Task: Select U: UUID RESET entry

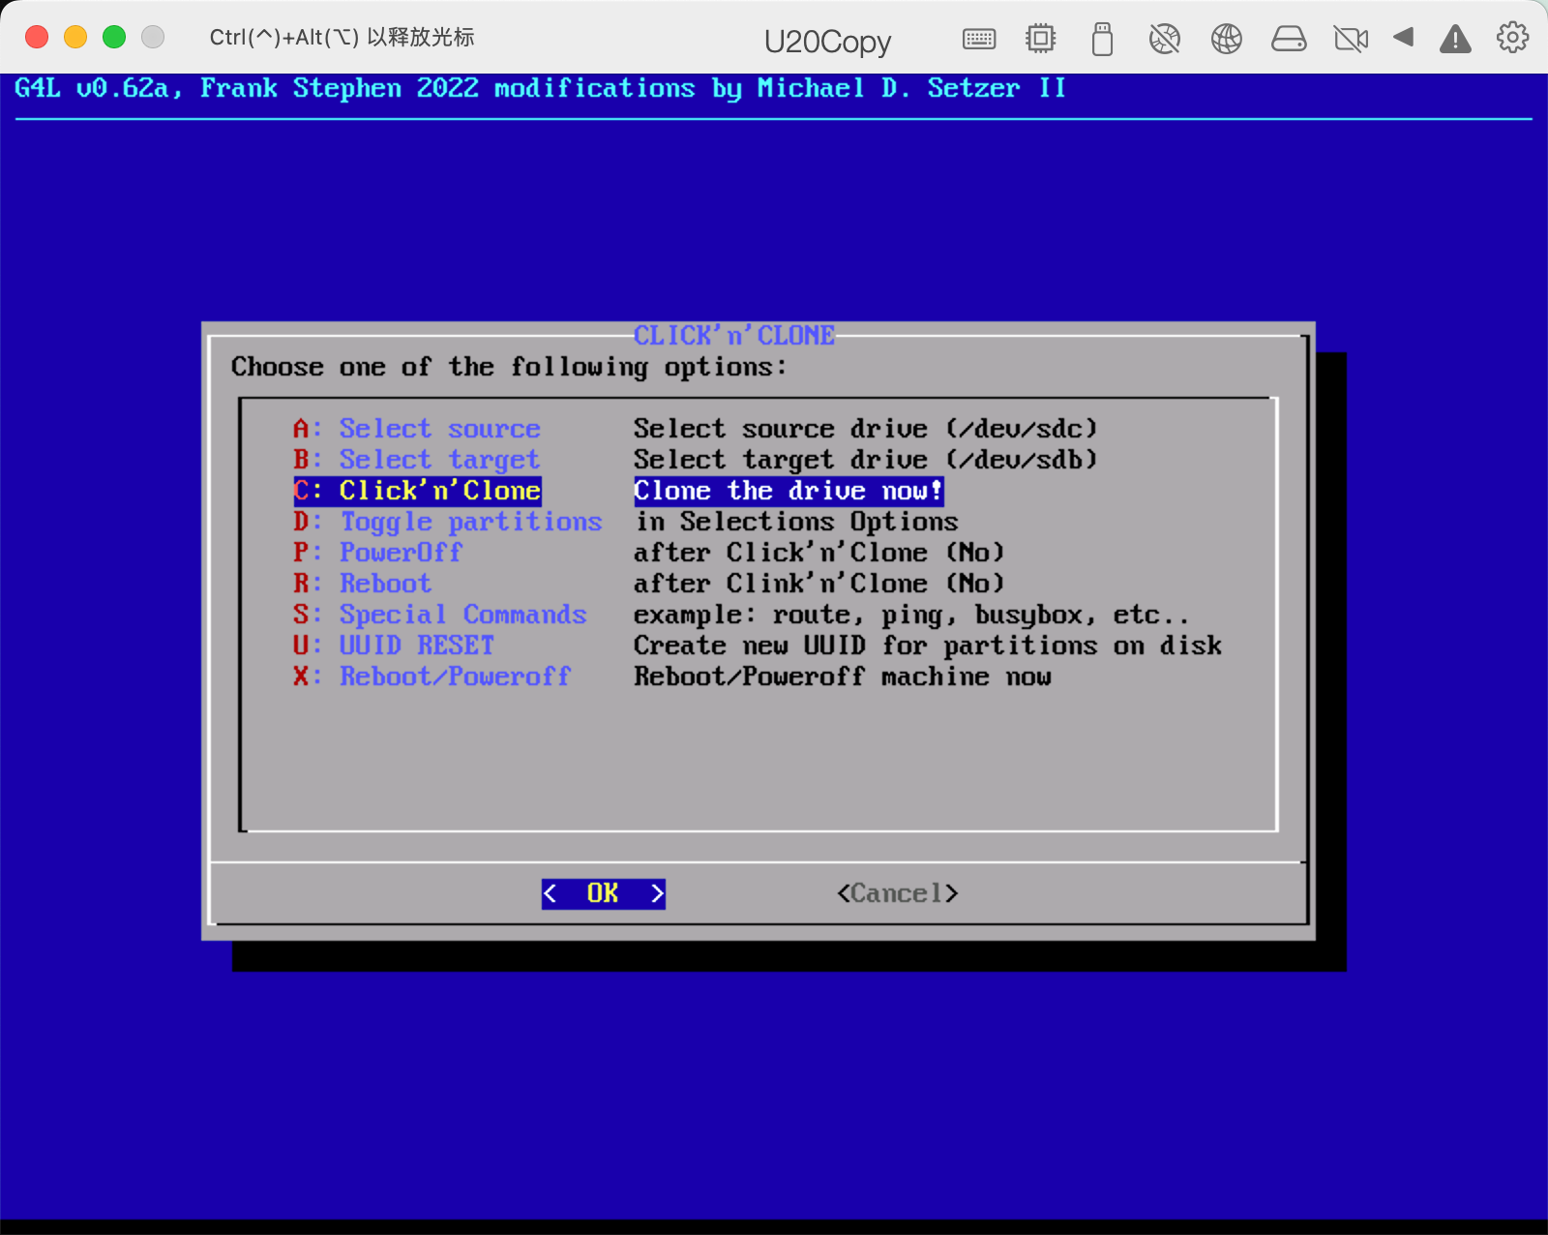Action: (x=416, y=645)
